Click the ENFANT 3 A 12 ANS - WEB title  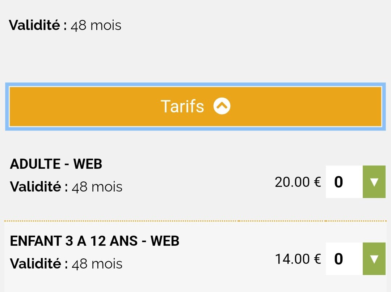[94, 241]
